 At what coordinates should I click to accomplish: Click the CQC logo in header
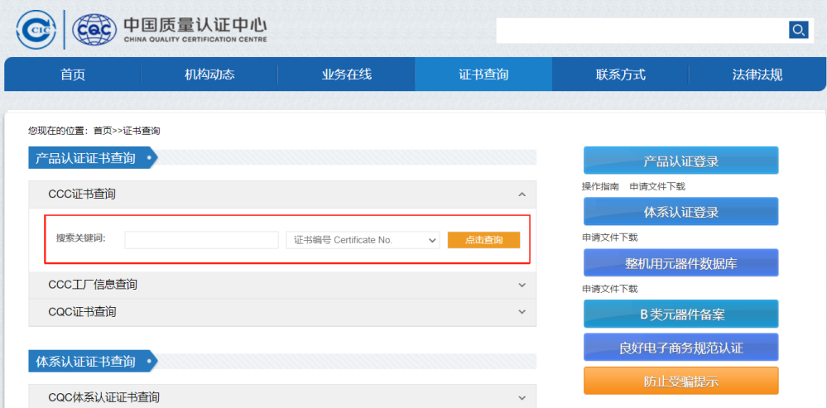click(94, 30)
